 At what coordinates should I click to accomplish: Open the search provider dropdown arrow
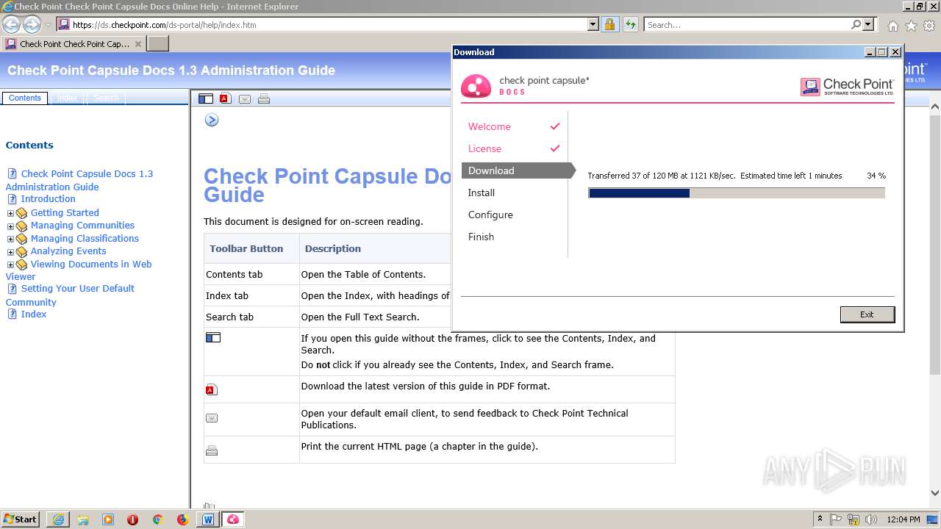[x=868, y=24]
